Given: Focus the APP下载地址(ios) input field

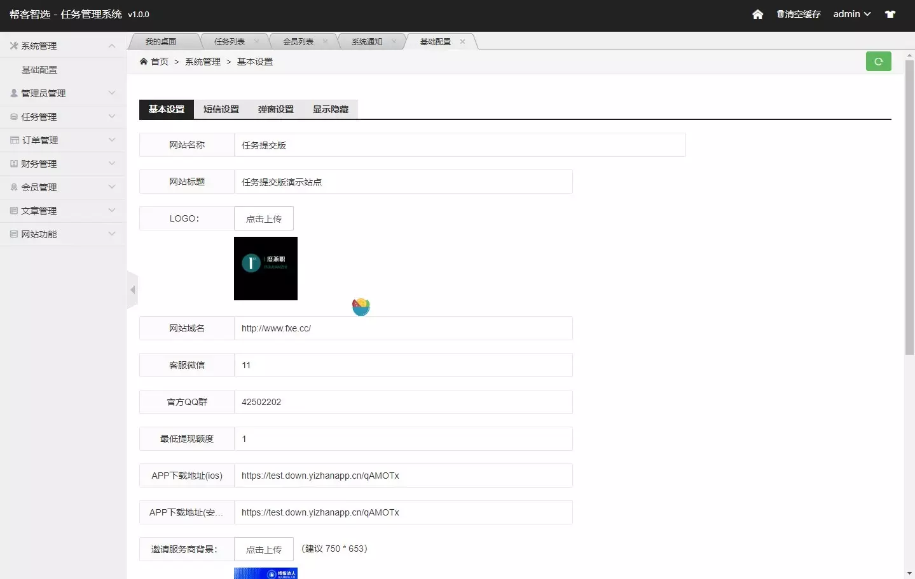Looking at the screenshot, I should coord(403,476).
